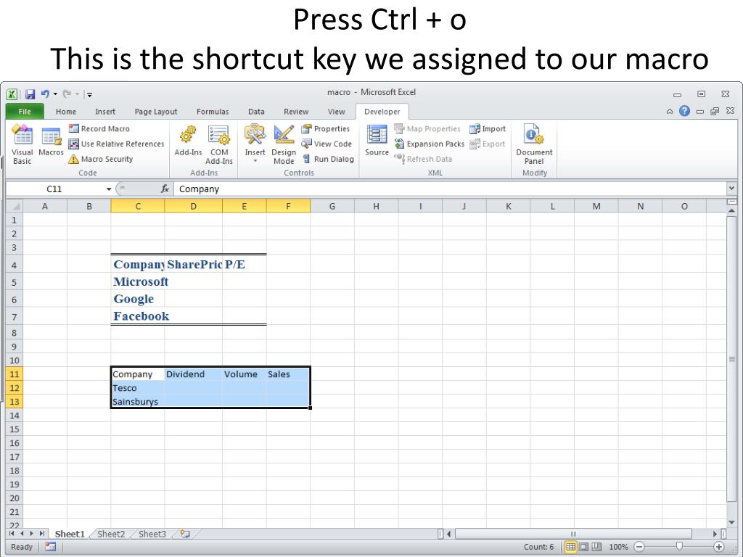Select row 8 header
This screenshot has height=557, width=743.
[x=15, y=332]
